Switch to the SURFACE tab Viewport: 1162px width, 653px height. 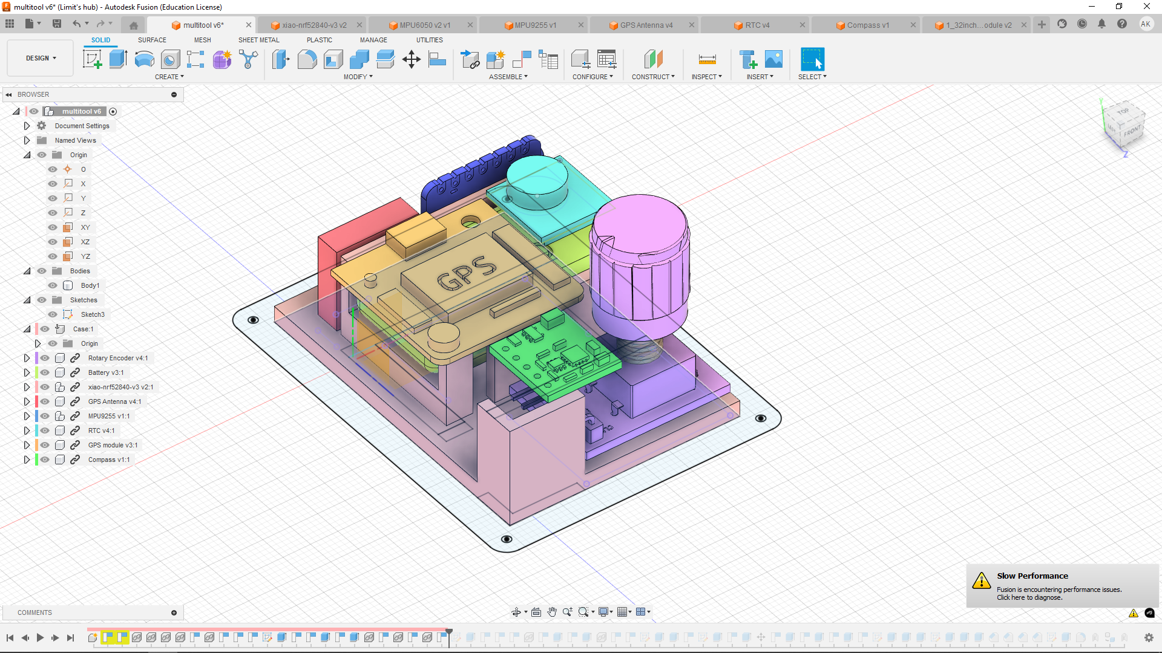tap(152, 40)
